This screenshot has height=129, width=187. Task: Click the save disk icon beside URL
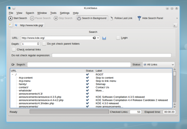coord(104,38)
